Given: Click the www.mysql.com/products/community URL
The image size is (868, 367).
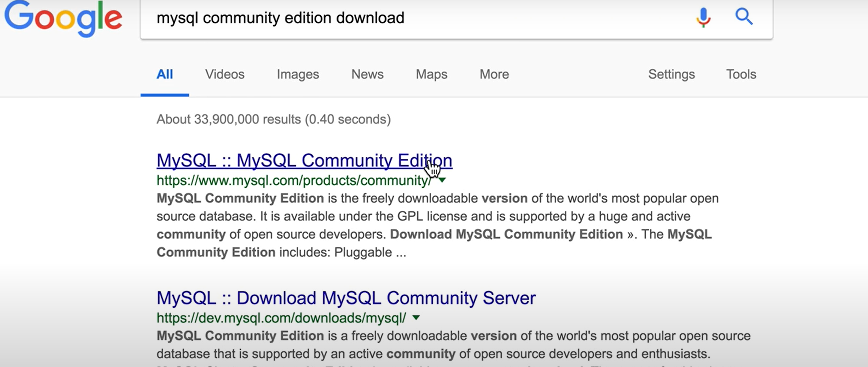Looking at the screenshot, I should (293, 180).
